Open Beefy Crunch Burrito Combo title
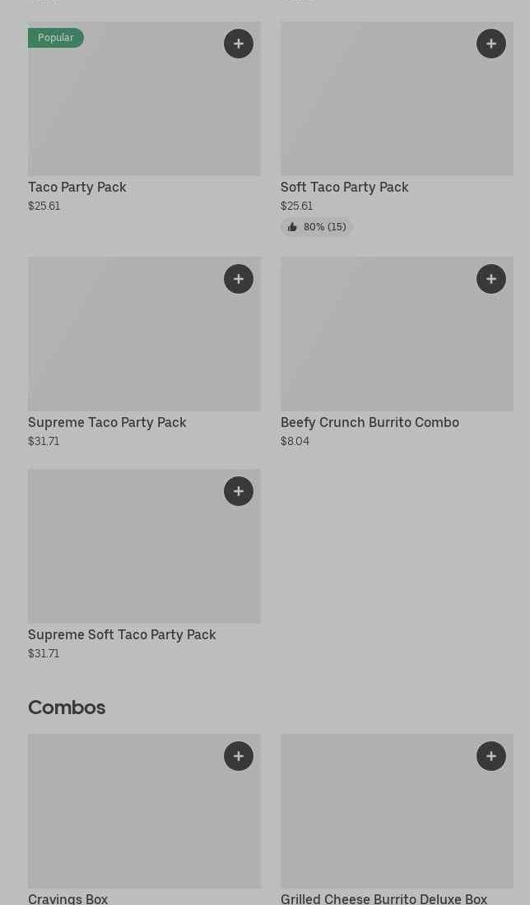530x905 pixels. click(370, 423)
